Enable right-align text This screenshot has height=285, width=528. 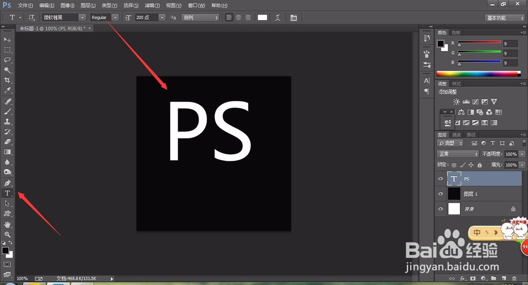coord(248,17)
